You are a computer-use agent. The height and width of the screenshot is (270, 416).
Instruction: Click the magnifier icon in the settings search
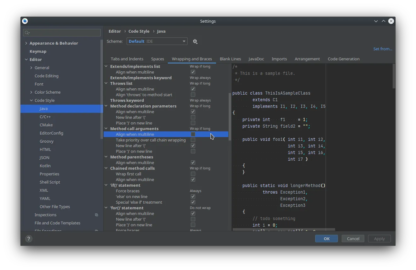[27, 33]
